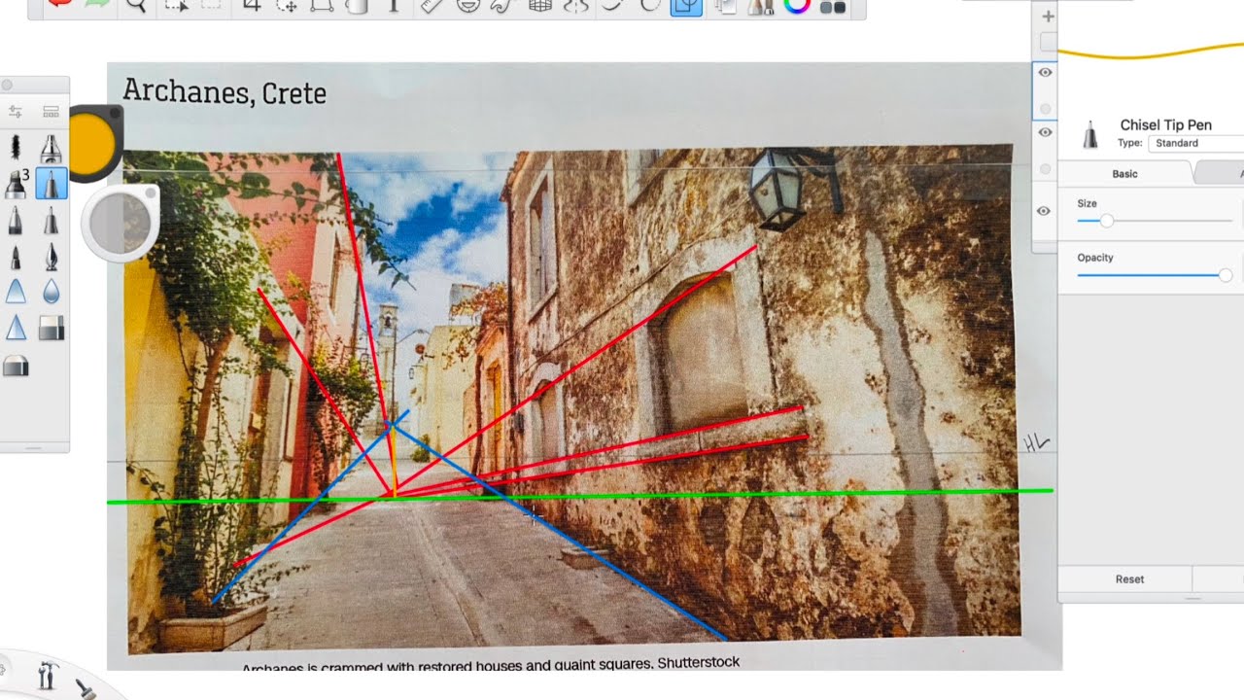The height and width of the screenshot is (700, 1244).
Task: Toggle lock circle on second layer
Action: point(1046,169)
